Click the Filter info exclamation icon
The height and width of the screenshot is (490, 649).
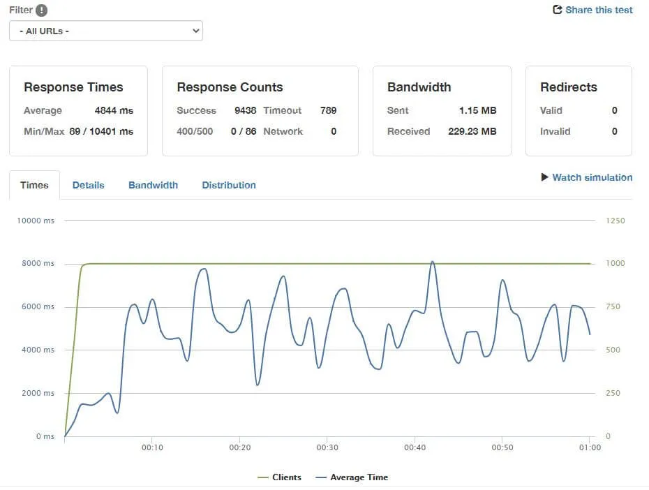(x=41, y=10)
